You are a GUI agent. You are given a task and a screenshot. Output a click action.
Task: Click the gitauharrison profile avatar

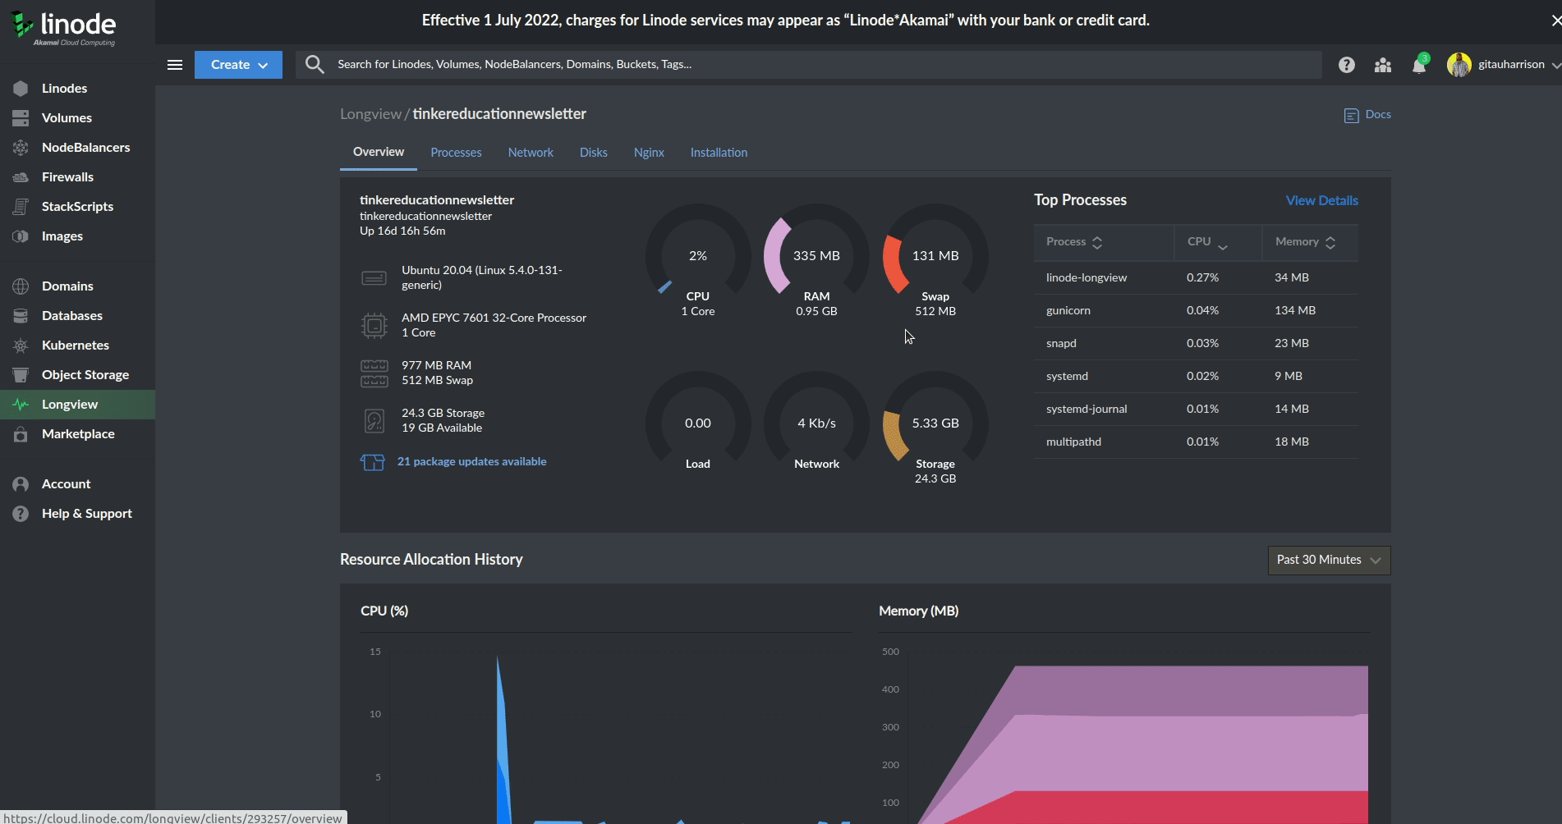1459,65
